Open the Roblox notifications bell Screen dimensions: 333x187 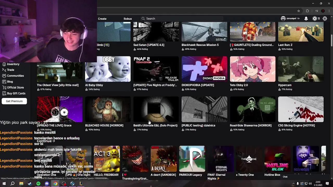point(306,18)
